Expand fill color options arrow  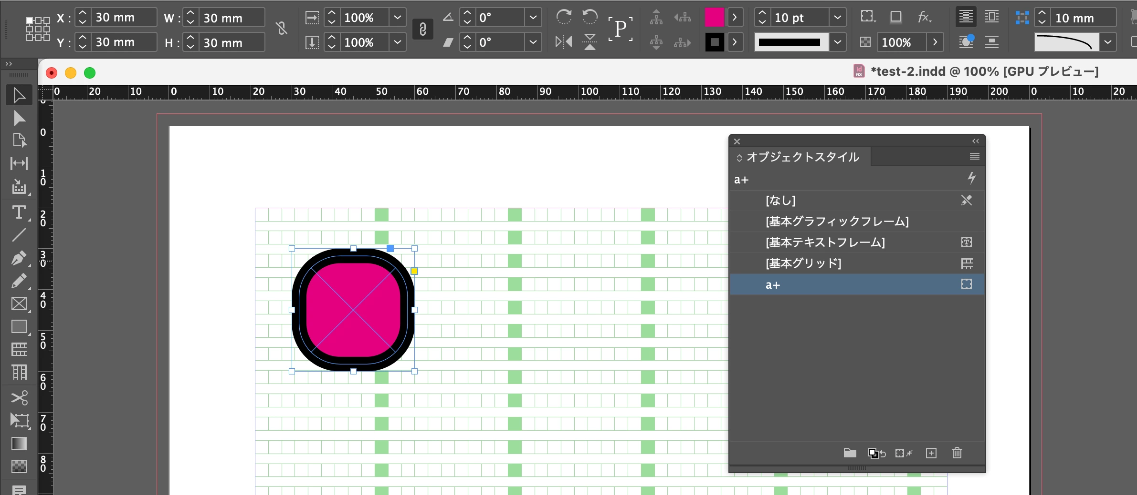point(735,18)
